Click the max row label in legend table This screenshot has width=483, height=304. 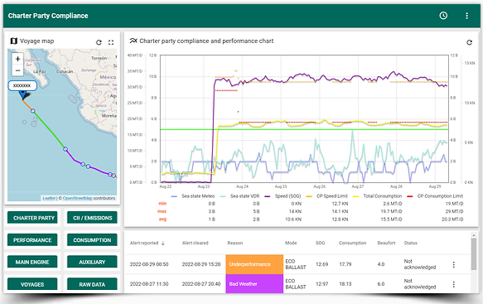tap(162, 211)
